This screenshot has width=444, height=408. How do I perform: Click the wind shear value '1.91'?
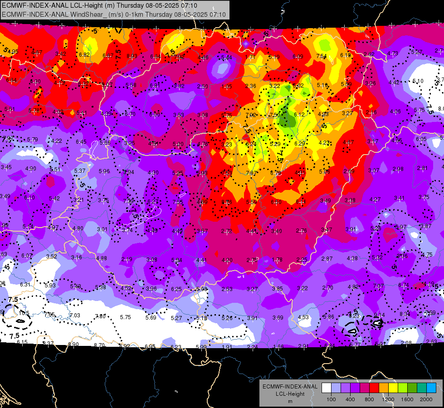tap(227, 347)
